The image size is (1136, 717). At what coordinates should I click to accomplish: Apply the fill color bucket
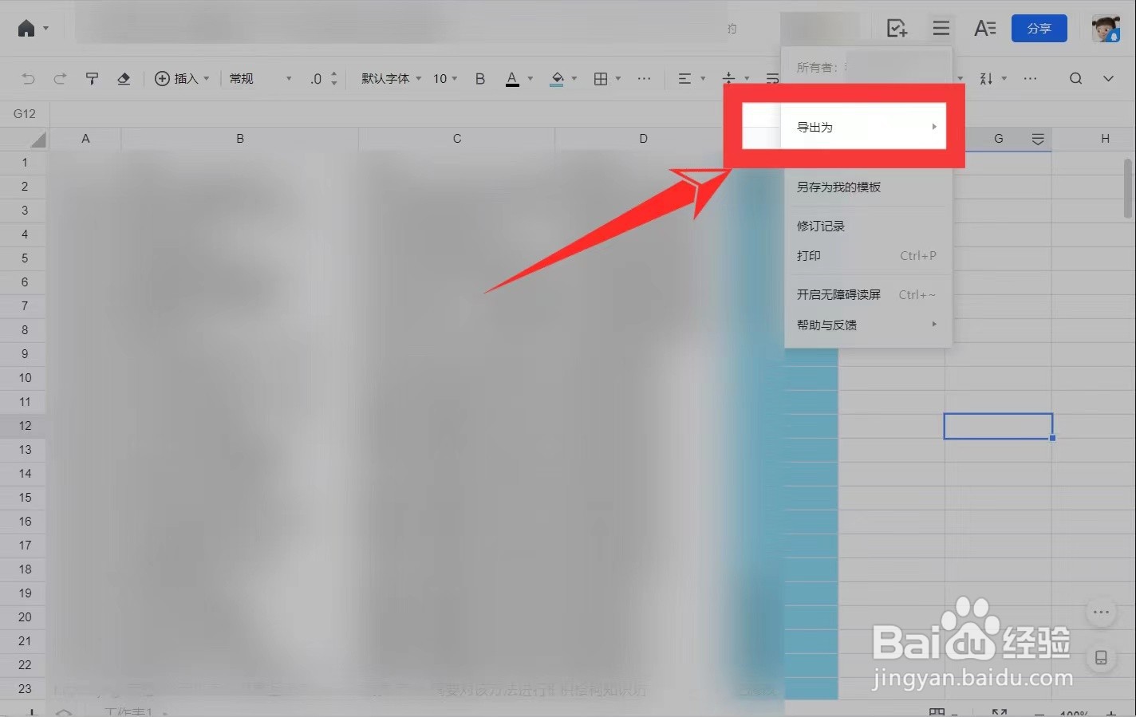(558, 78)
